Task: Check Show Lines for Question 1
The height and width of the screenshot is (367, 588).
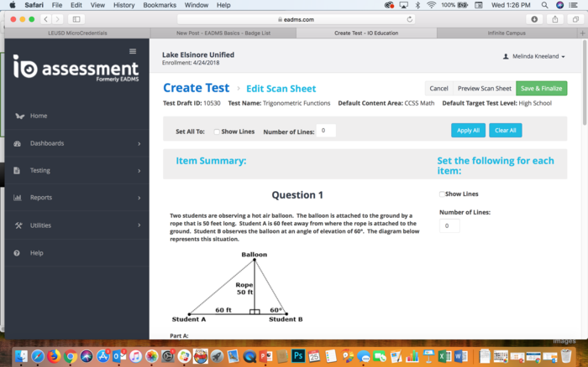Action: tap(443, 194)
